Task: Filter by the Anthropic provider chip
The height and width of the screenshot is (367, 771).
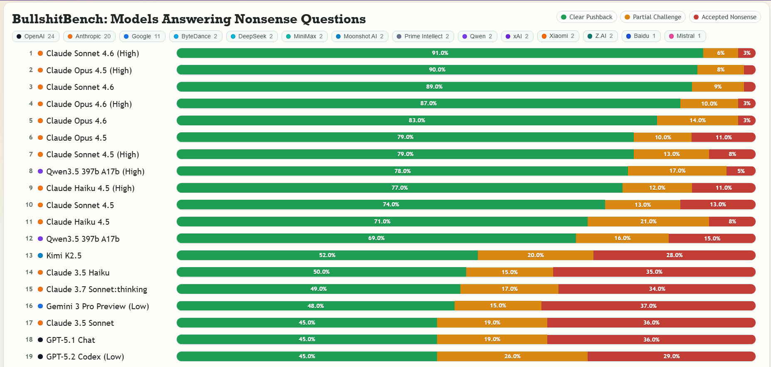Action: [x=89, y=36]
